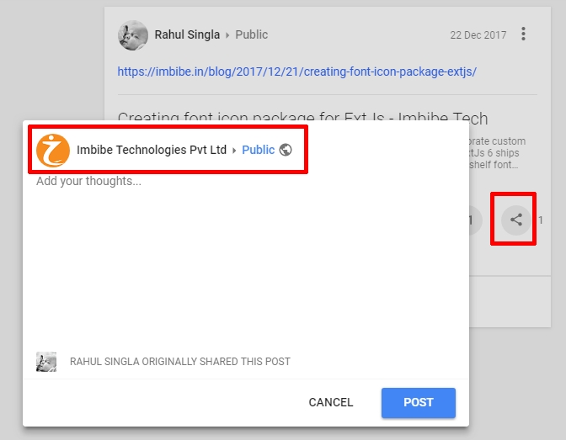
Task: Click the share count next to share icon
Action: click(541, 220)
